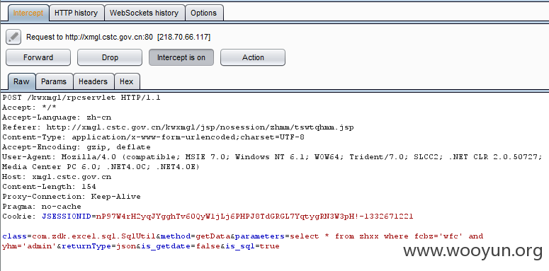Image resolution: width=549 pixels, height=271 pixels.
Task: Click the Request to http://xmgl.cstc.gov.cn:80 label
Action: click(x=90, y=37)
